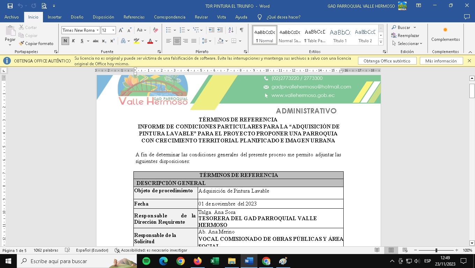The image size is (475, 268).
Task: Switch to the Referencias tab
Action: (134, 17)
